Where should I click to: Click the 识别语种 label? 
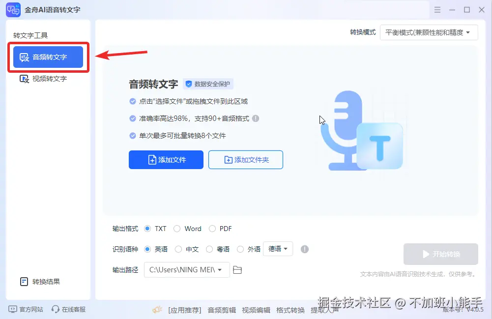coord(125,249)
